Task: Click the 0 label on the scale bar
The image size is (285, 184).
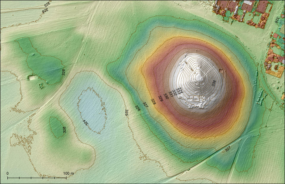Action: point(7,173)
